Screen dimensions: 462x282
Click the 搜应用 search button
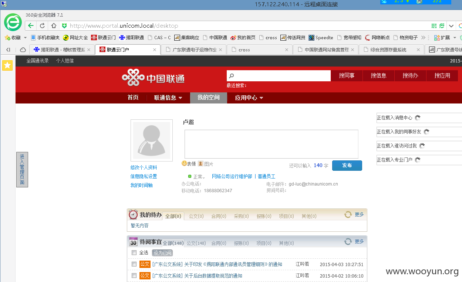coord(442,76)
